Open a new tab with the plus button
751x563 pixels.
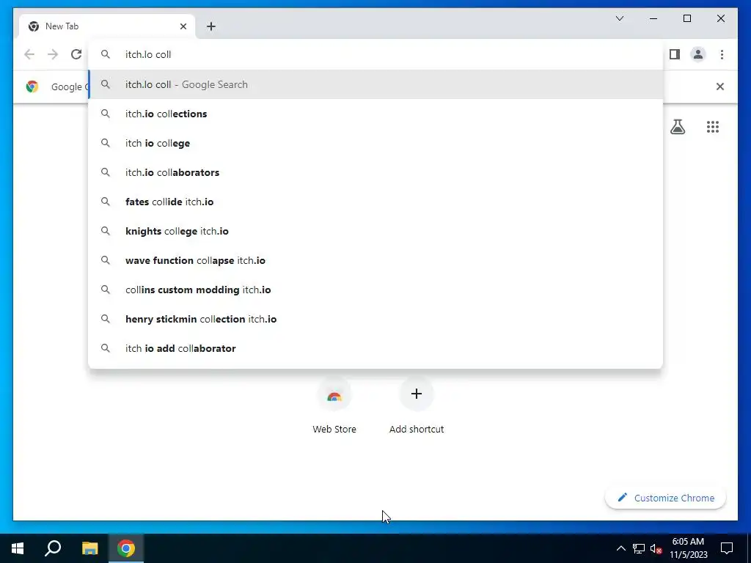211,26
